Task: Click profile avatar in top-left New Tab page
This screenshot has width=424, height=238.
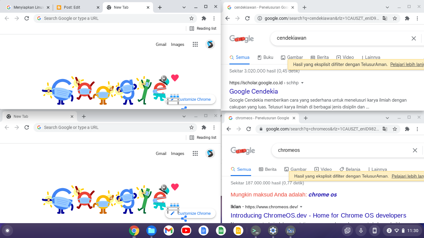Action: (x=210, y=44)
